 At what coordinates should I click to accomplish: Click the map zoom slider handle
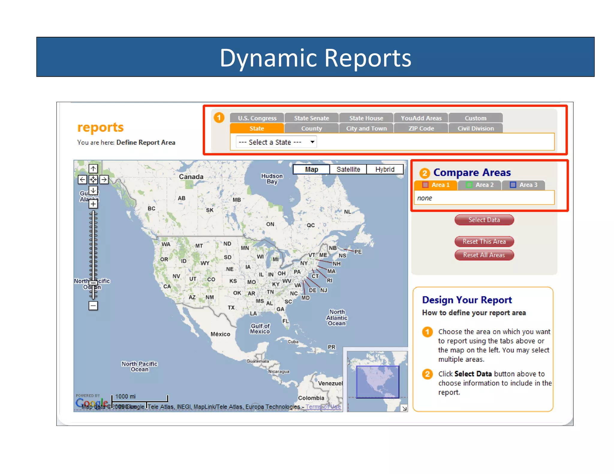pos(93,283)
